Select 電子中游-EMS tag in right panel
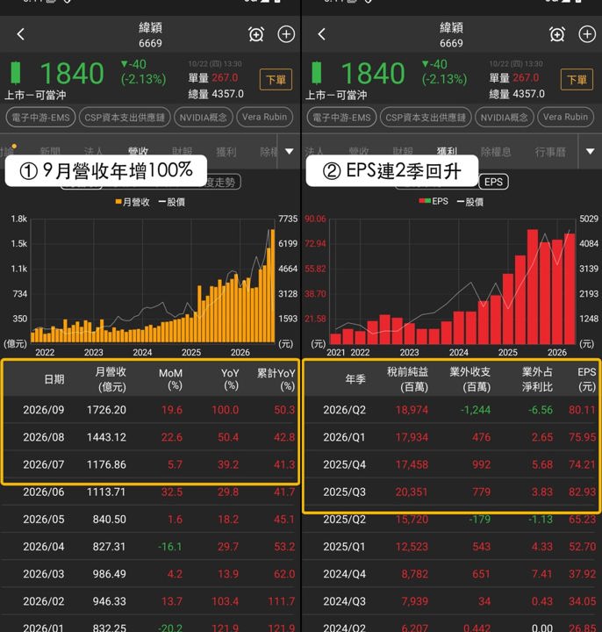Screen dimensions: 602x632 pyautogui.click(x=341, y=118)
